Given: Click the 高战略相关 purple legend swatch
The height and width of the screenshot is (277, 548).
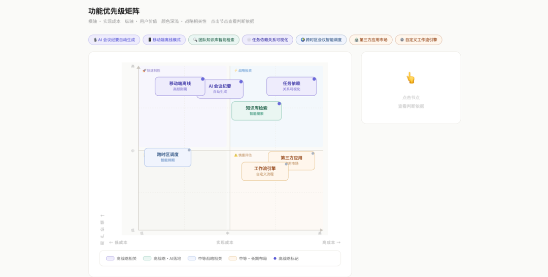Looking at the screenshot, I should (110, 258).
